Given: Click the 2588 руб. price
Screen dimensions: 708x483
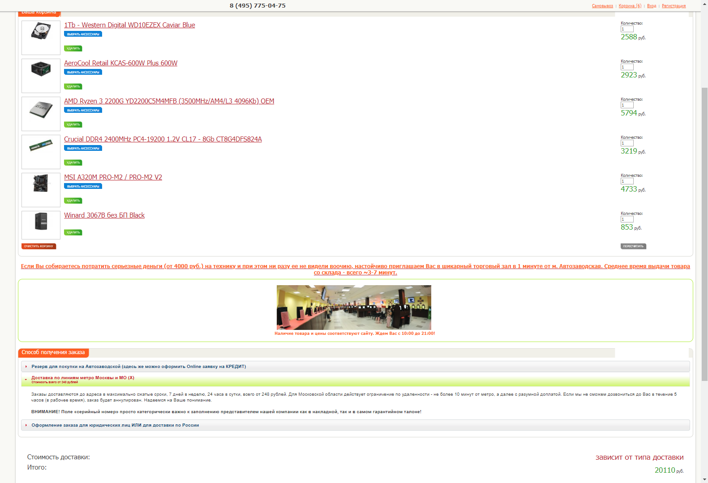Looking at the screenshot, I should click(633, 37).
